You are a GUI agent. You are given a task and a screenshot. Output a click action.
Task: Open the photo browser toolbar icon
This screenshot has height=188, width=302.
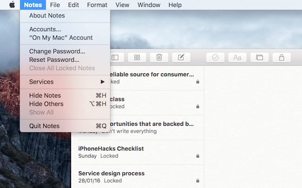[259, 58]
